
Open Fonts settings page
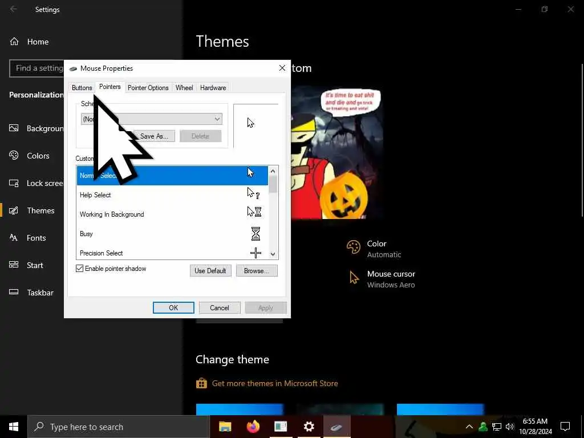(27, 238)
